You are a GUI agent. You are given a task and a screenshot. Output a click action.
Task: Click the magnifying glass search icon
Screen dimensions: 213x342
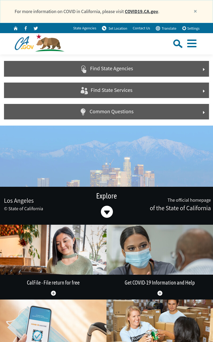tap(178, 44)
